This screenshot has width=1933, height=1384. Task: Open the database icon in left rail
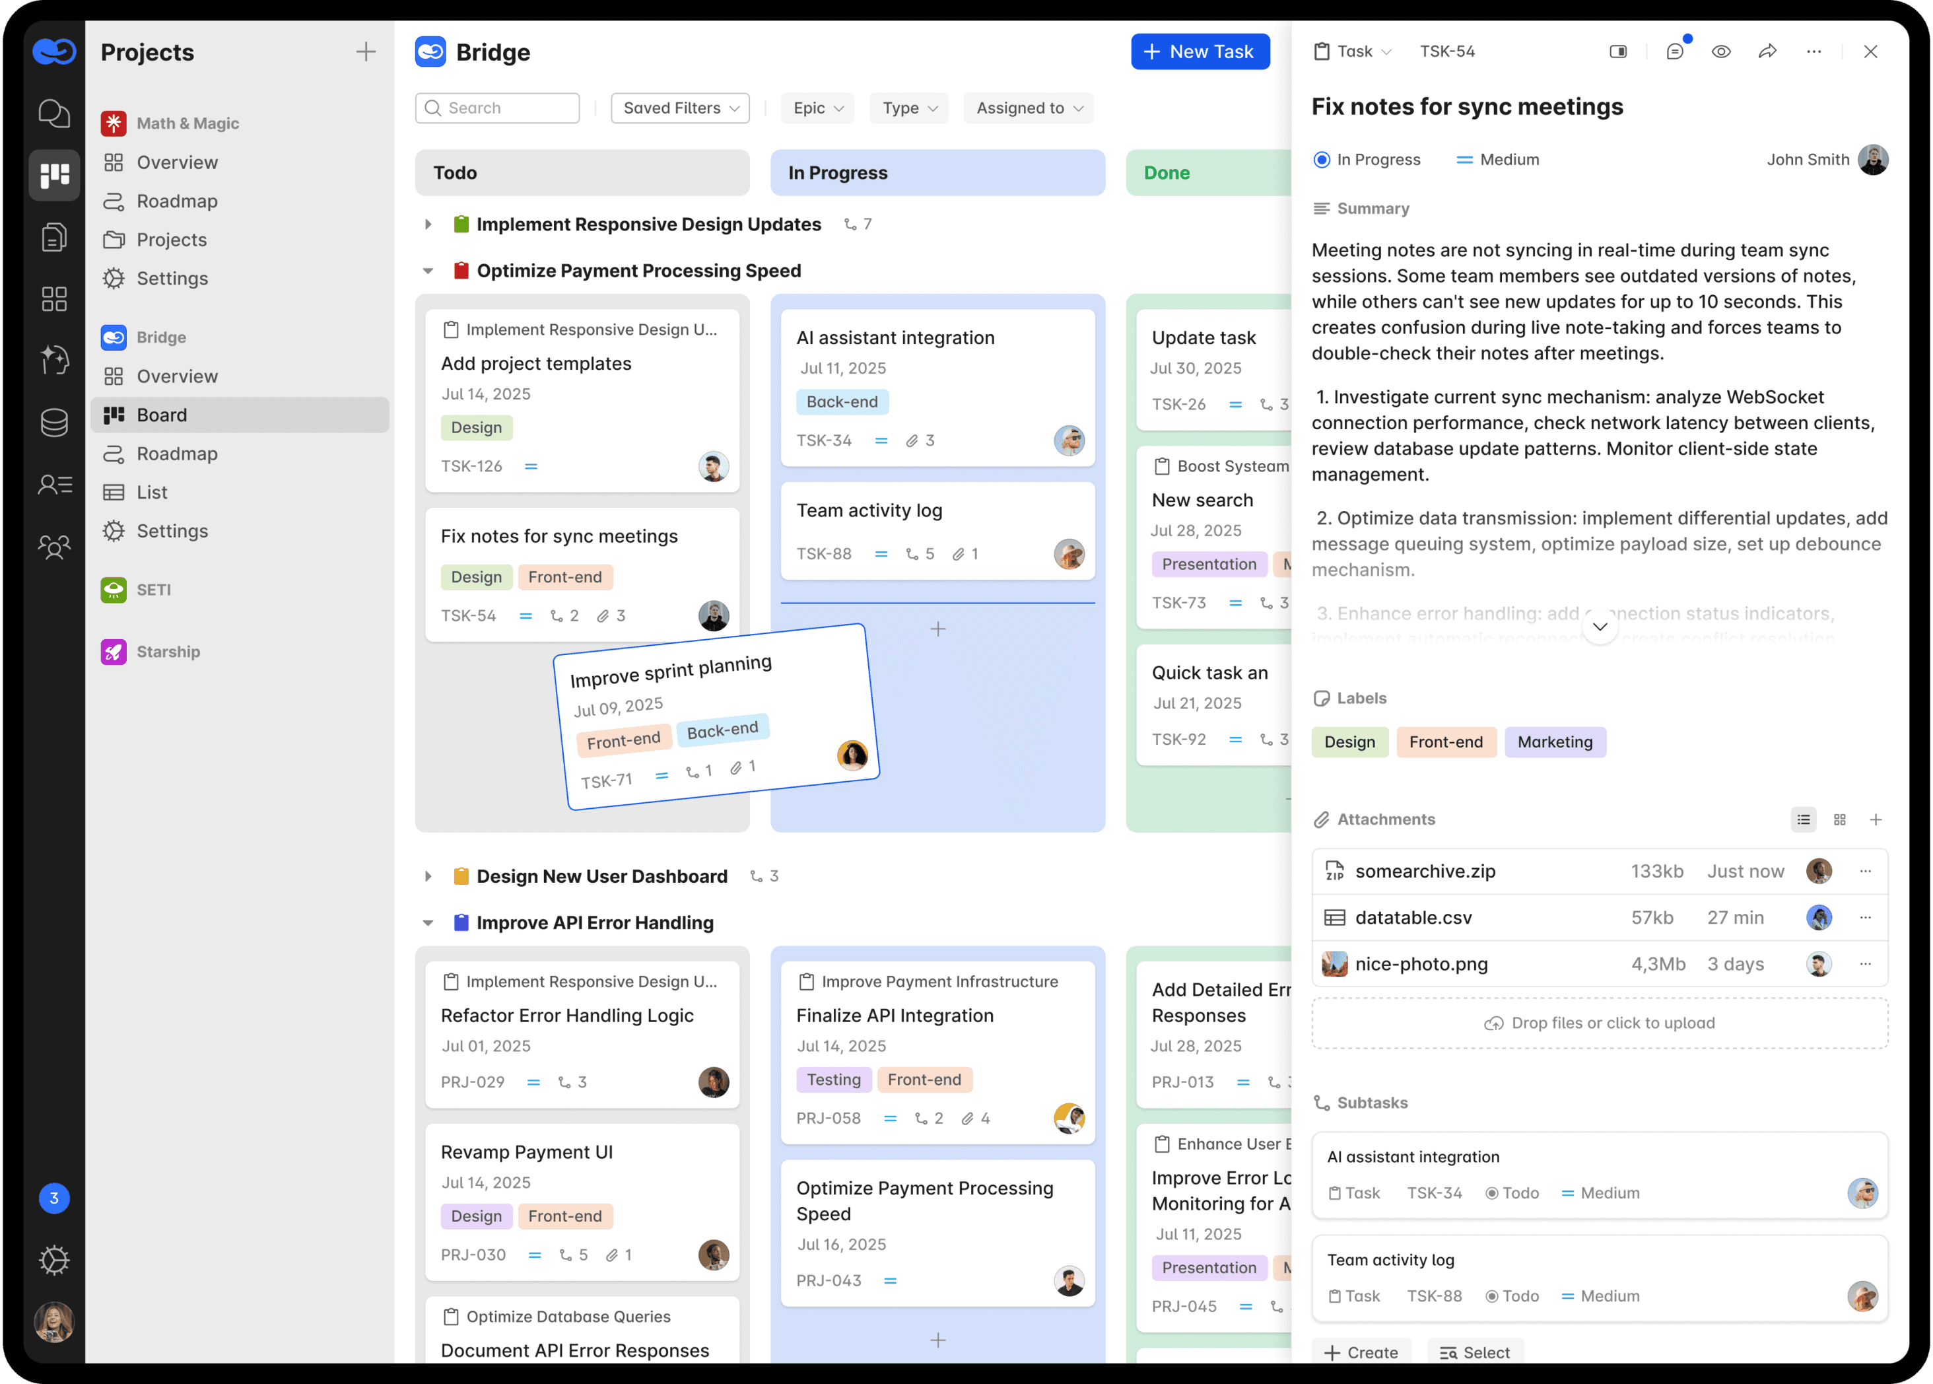pos(53,422)
